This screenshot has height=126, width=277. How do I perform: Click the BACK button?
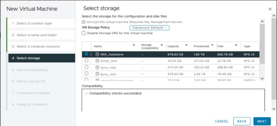(x=242, y=121)
